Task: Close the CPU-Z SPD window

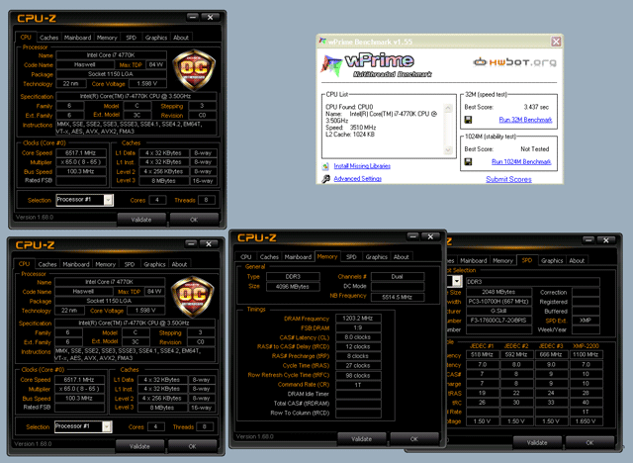Action: click(x=606, y=240)
